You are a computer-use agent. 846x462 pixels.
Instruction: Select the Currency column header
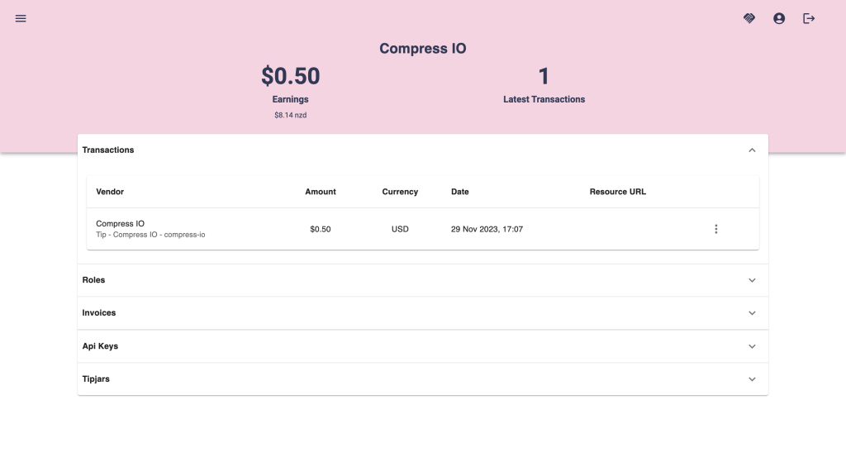(x=400, y=192)
